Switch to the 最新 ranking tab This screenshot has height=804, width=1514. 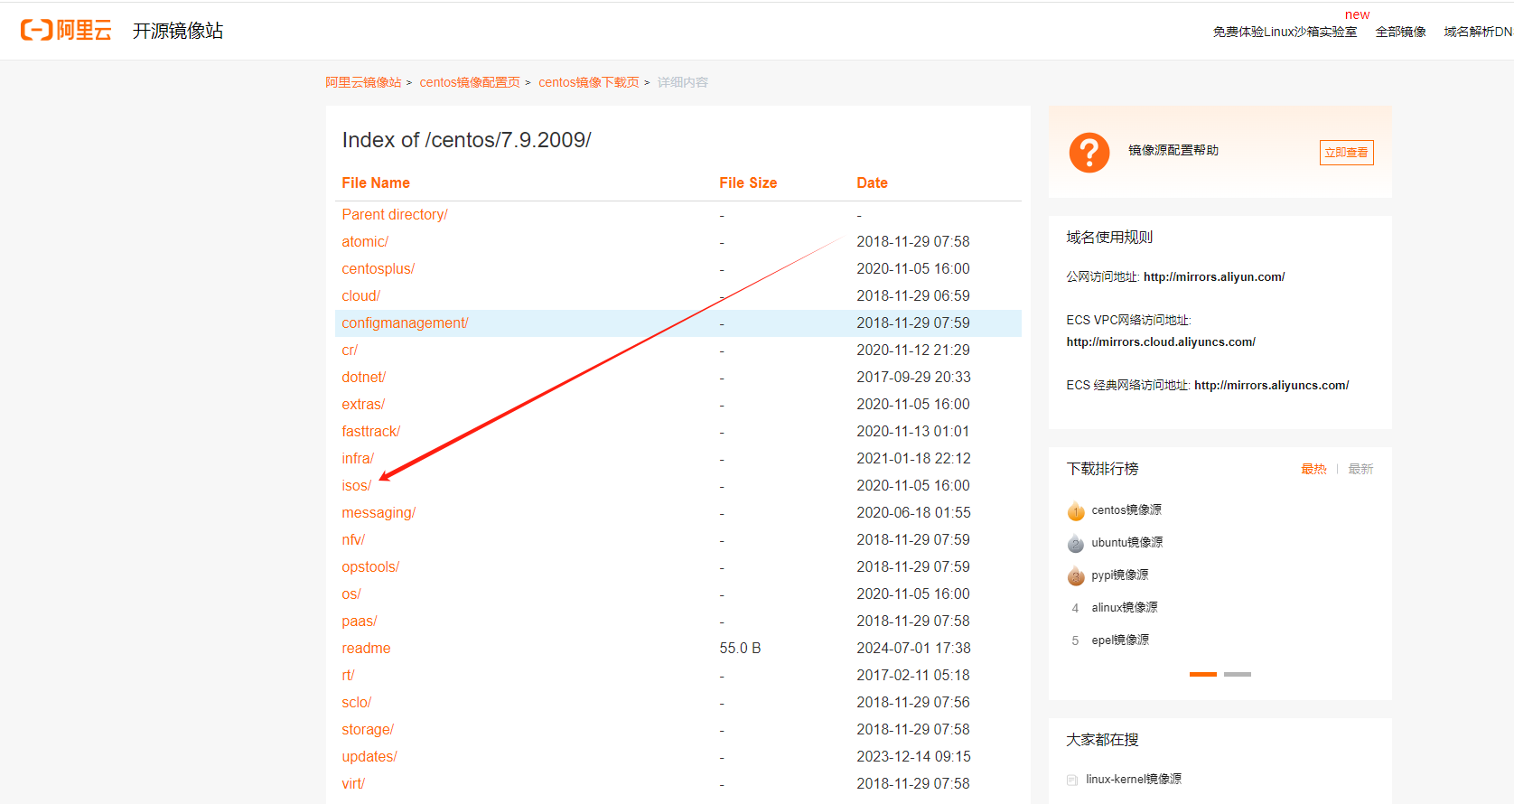pyautogui.click(x=1360, y=469)
